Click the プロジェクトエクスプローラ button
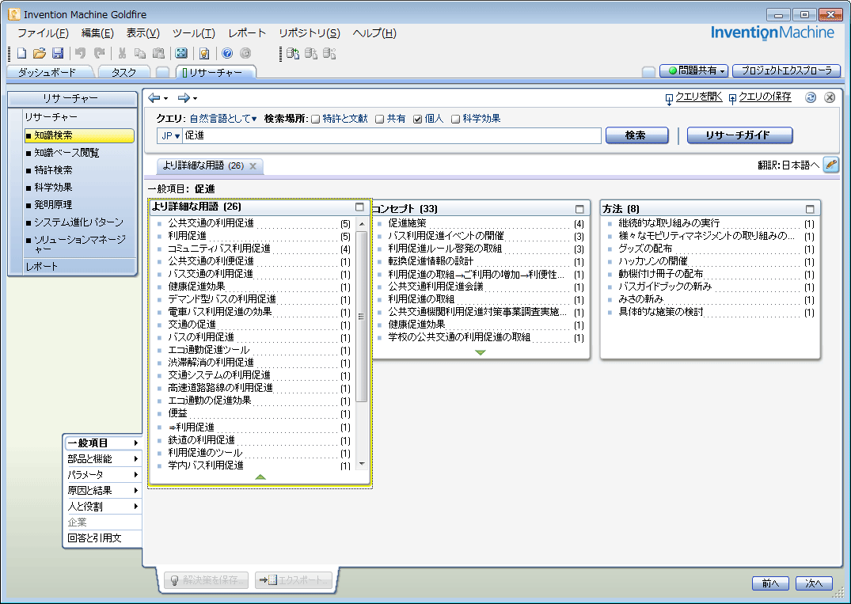The image size is (851, 604). [786, 70]
